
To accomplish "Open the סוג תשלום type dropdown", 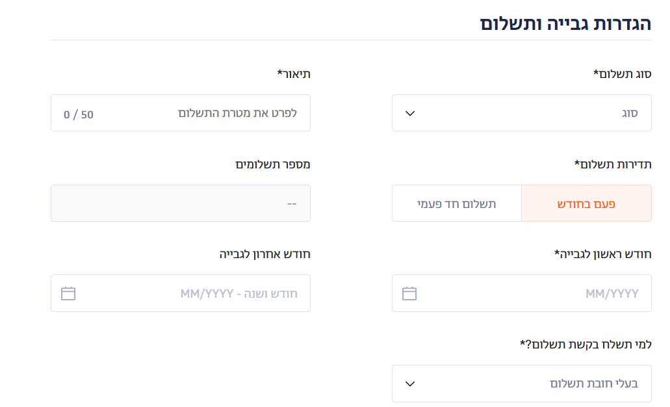I will (521, 113).
